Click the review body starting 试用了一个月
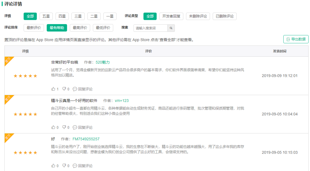This screenshot has width=310, height=171. 148,72
